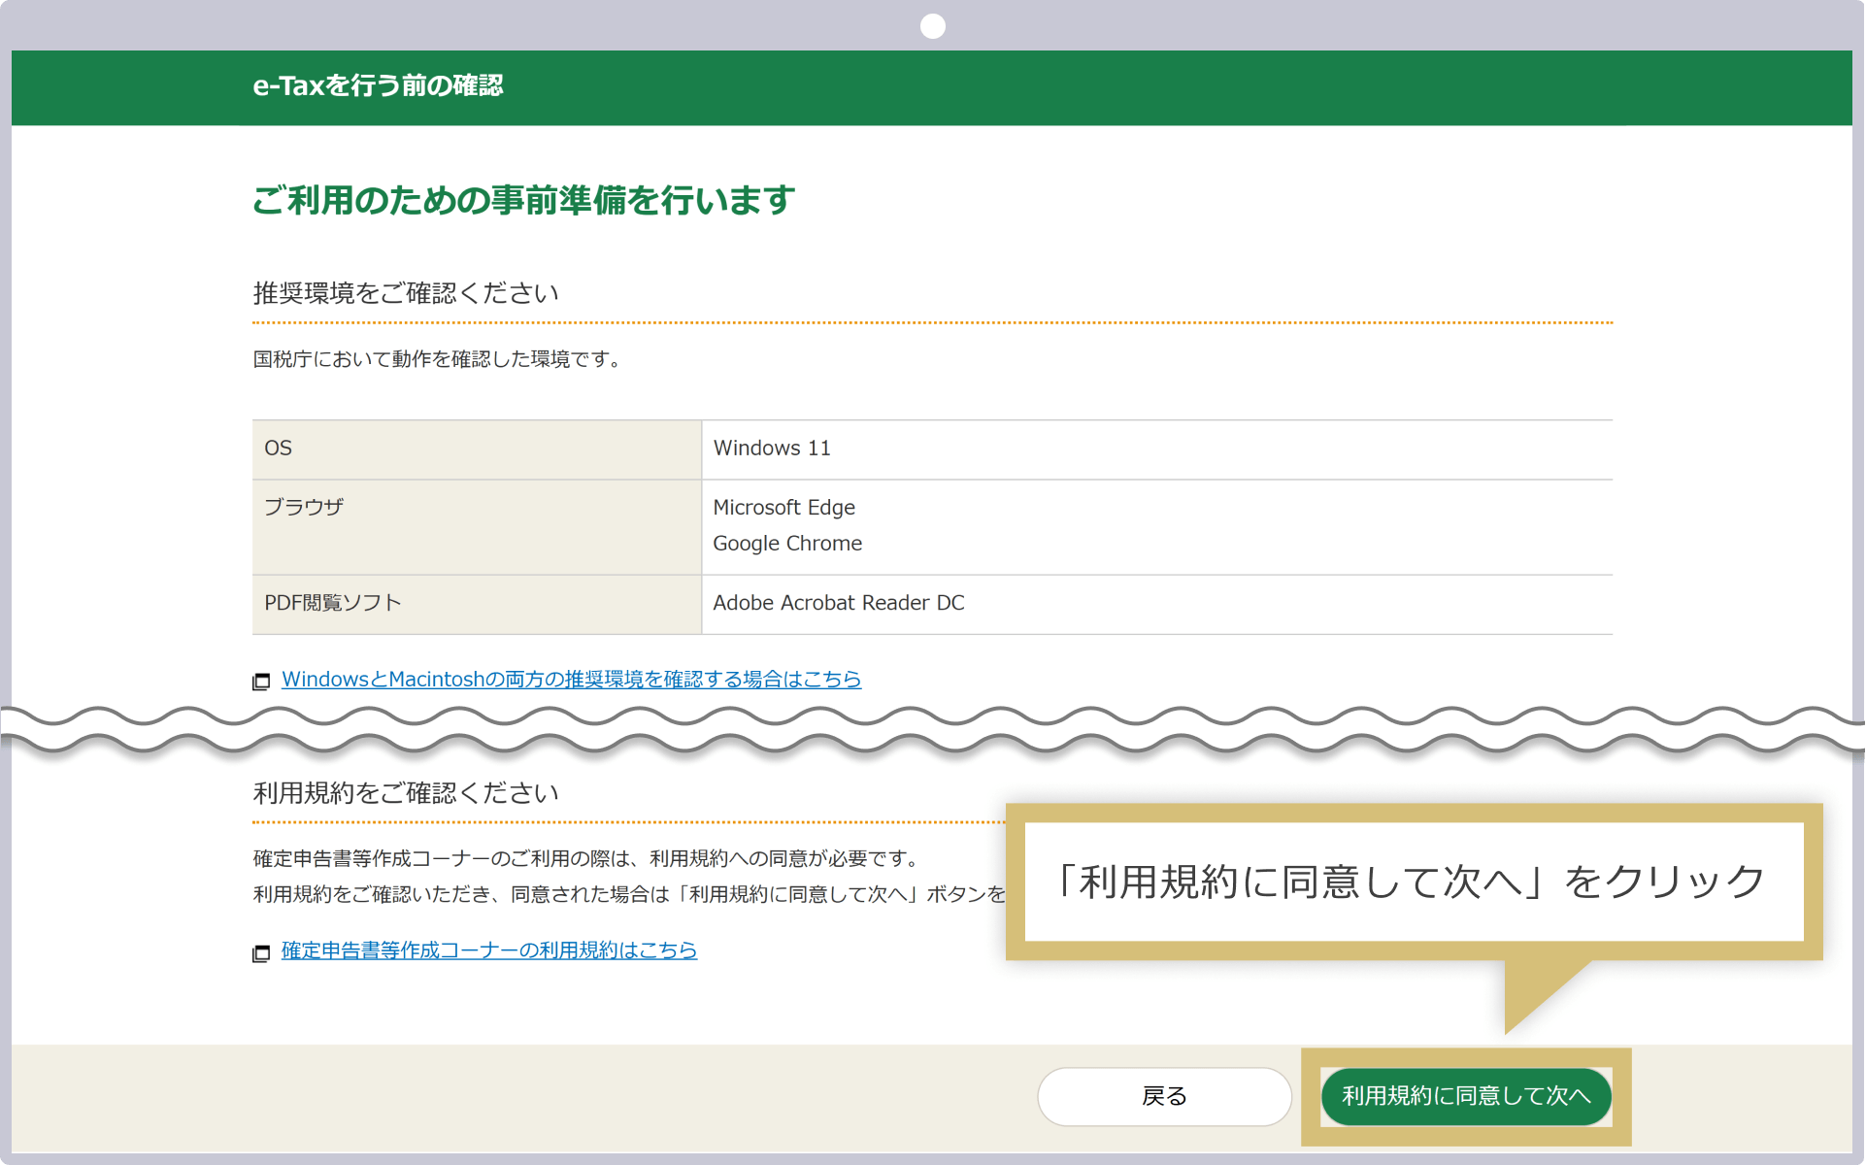Viewport: 1866px width, 1165px height.
Task: Click the 国税庁において動作を確認した環境です text
Action: (x=437, y=359)
